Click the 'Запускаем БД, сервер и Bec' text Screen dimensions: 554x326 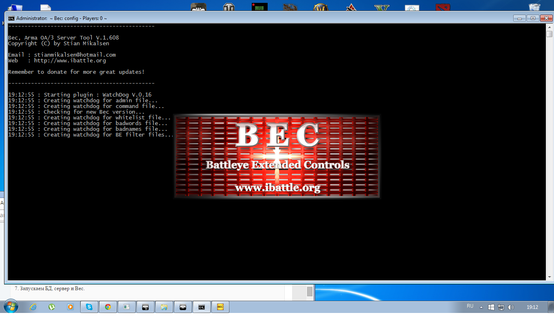[x=52, y=289]
